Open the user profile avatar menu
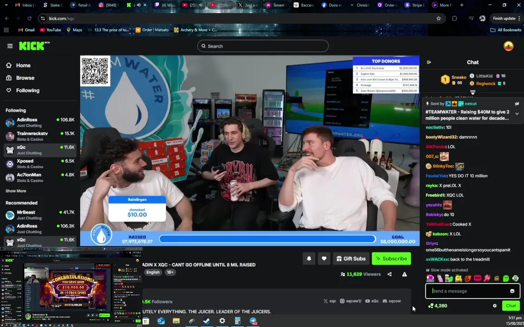The width and height of the screenshot is (524, 327). coord(508,46)
